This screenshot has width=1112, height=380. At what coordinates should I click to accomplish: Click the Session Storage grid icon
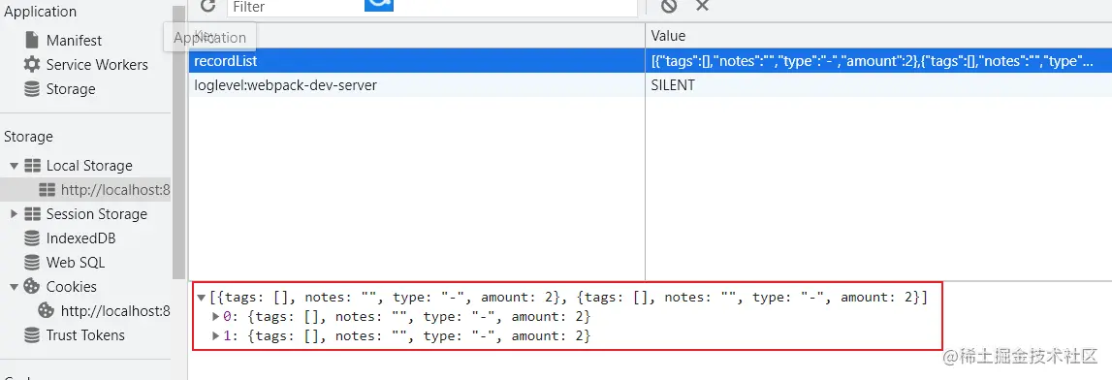(32, 214)
